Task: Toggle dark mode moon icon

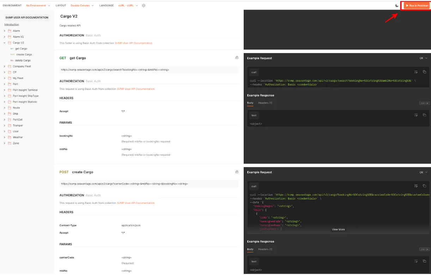Action: (397, 6)
